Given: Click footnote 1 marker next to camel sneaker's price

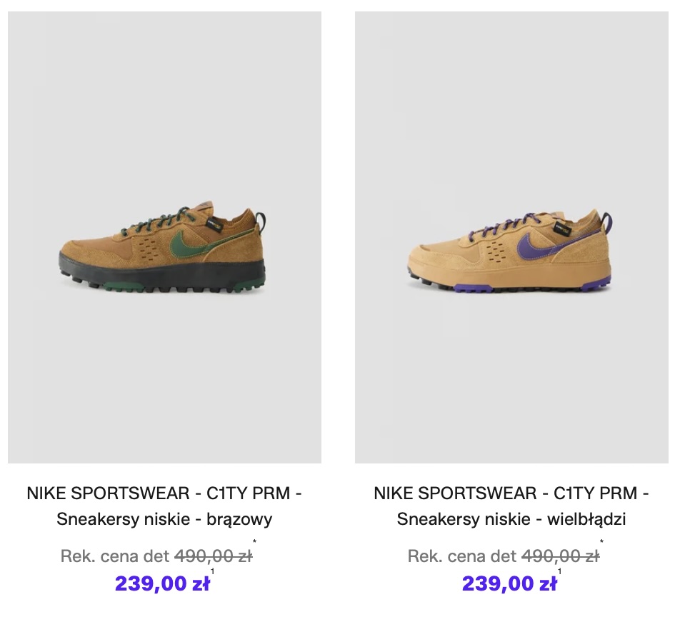Looking at the screenshot, I should coord(559,571).
